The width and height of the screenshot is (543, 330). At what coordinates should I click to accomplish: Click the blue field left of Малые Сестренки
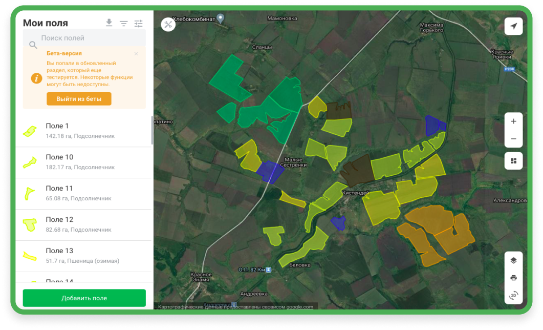pos(270,172)
